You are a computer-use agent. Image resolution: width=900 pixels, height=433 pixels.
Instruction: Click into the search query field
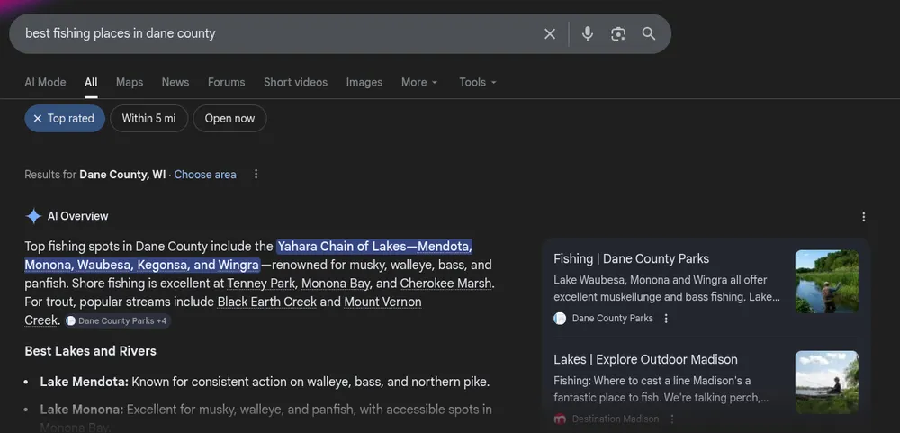270,34
